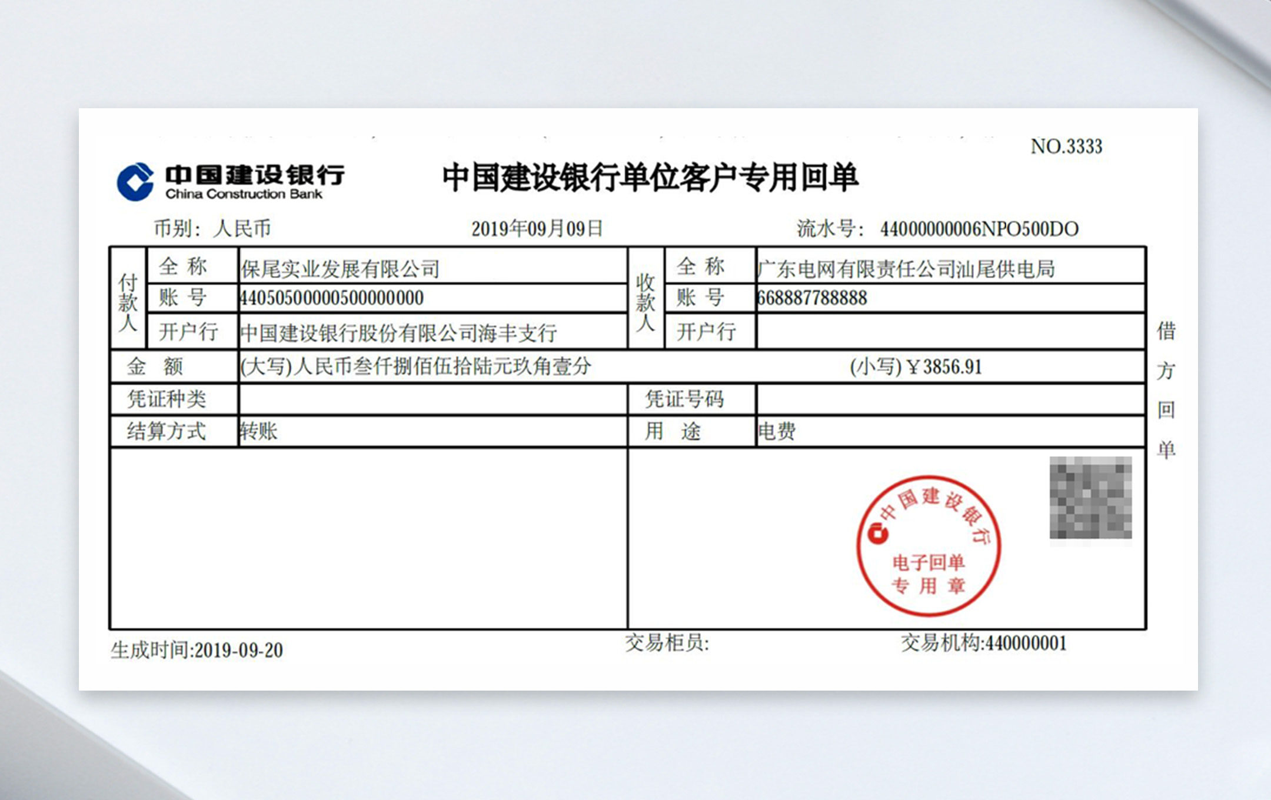Click the numeric amount ¥3856.91
1271x800 pixels.
point(945,367)
